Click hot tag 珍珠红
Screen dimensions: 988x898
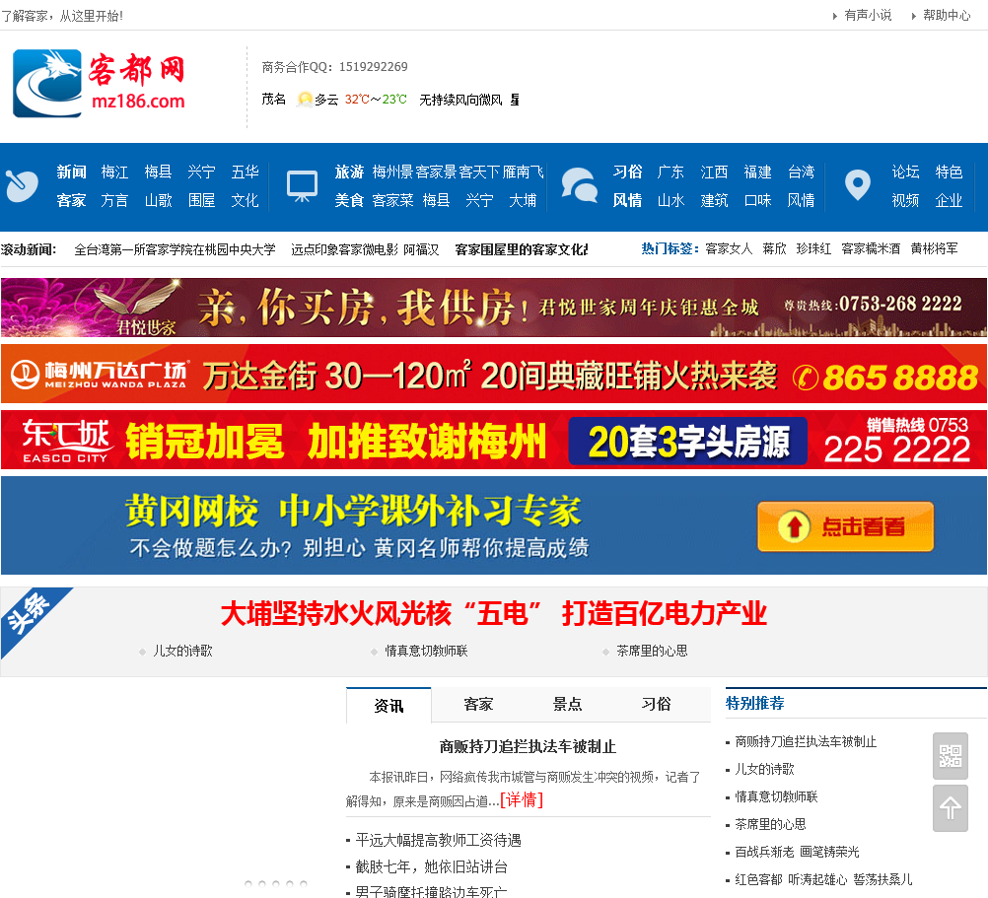pos(813,248)
